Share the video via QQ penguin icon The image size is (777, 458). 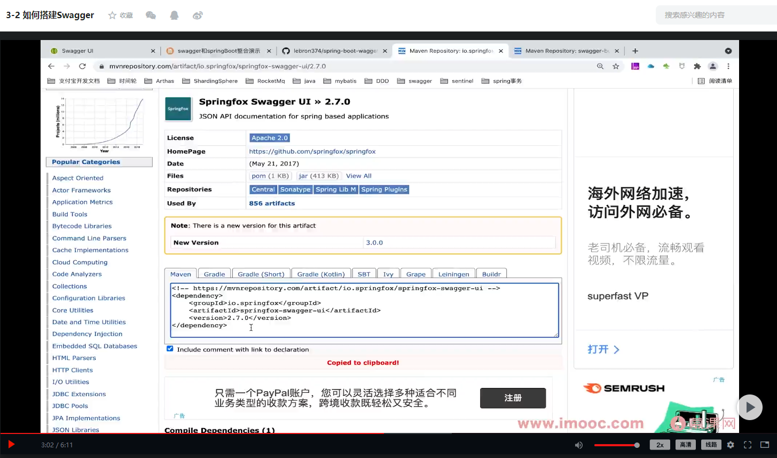pyautogui.click(x=174, y=15)
